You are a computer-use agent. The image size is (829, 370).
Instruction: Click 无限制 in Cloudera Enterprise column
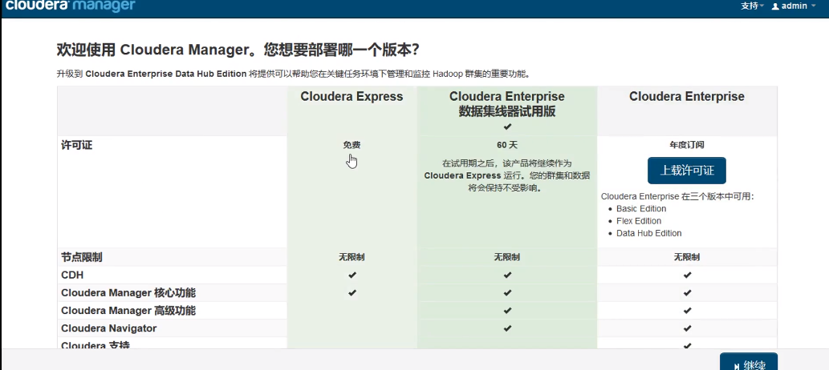(x=687, y=258)
